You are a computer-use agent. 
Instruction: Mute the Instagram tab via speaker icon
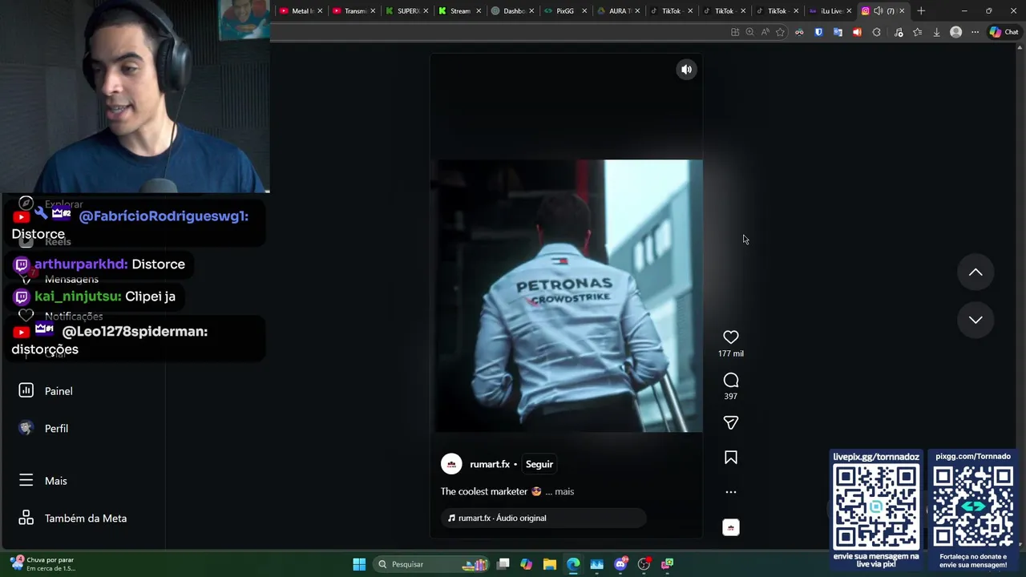878,10
